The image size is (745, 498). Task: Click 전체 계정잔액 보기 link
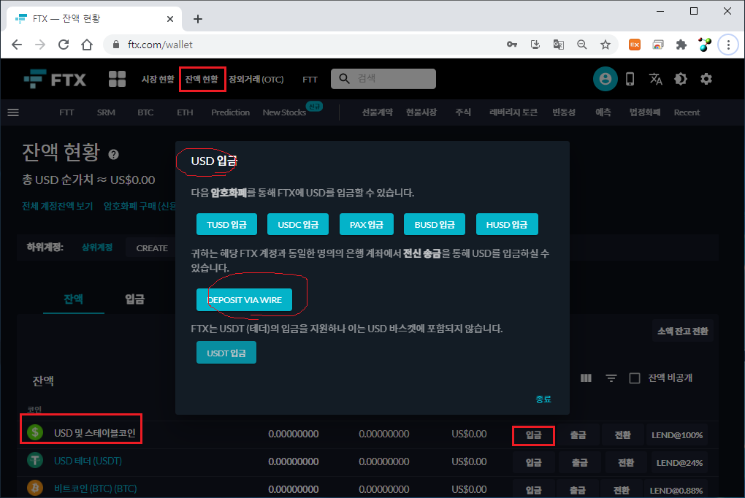point(58,206)
